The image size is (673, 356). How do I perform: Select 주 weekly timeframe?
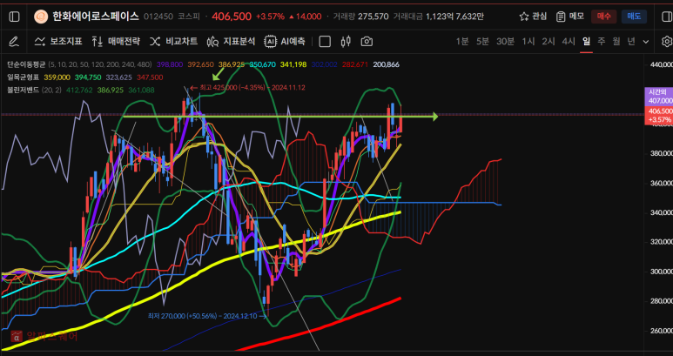[602, 42]
